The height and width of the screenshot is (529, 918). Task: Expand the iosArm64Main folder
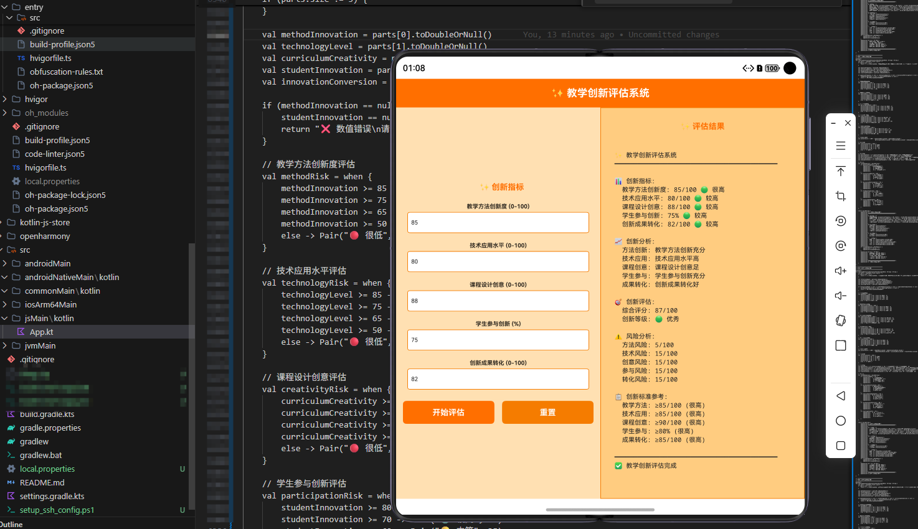tap(5, 304)
